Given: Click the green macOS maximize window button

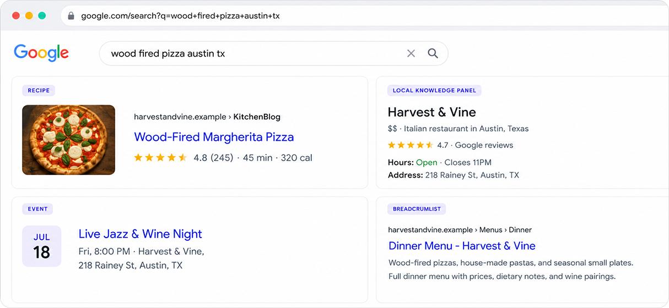Looking at the screenshot, I should 42,15.
